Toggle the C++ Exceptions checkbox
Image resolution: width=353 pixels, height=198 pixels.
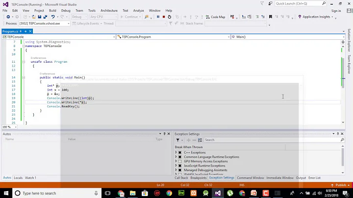click(x=180, y=152)
